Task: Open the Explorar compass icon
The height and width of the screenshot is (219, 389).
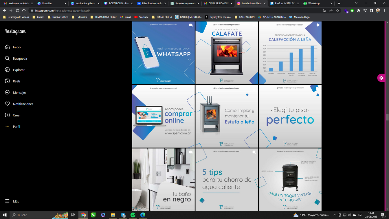Action: 8,70
